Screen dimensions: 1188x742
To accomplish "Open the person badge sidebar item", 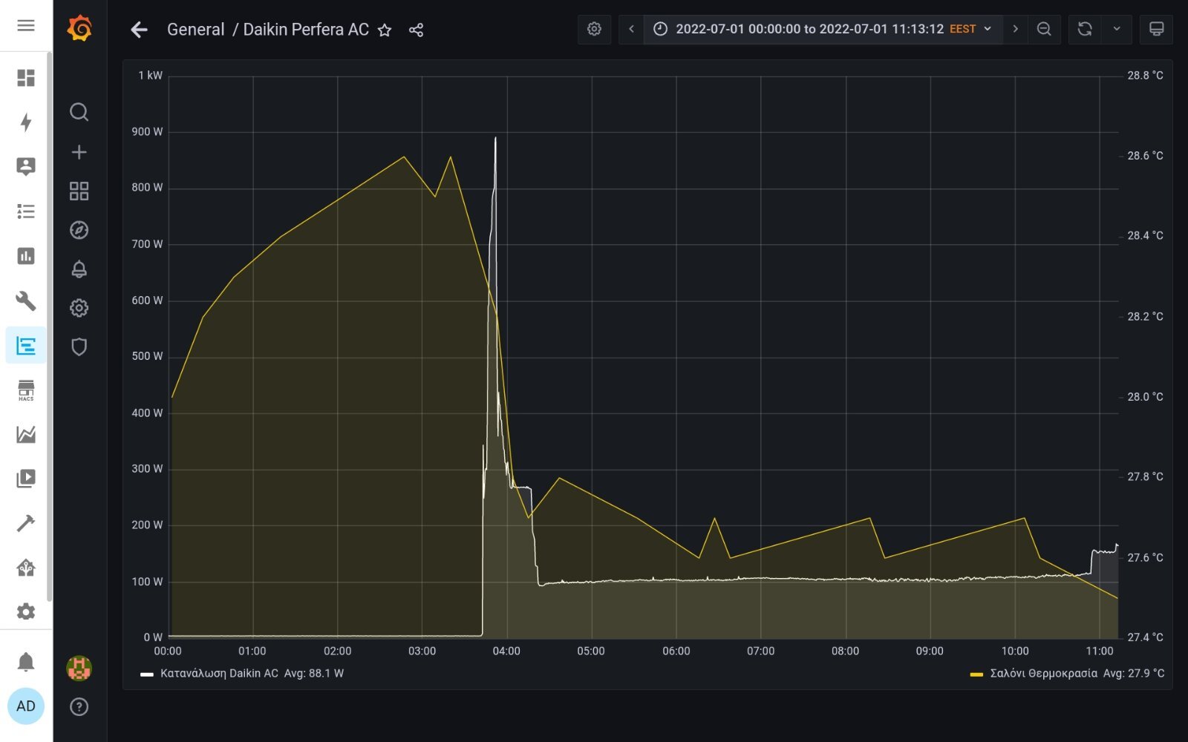I will coord(26,167).
